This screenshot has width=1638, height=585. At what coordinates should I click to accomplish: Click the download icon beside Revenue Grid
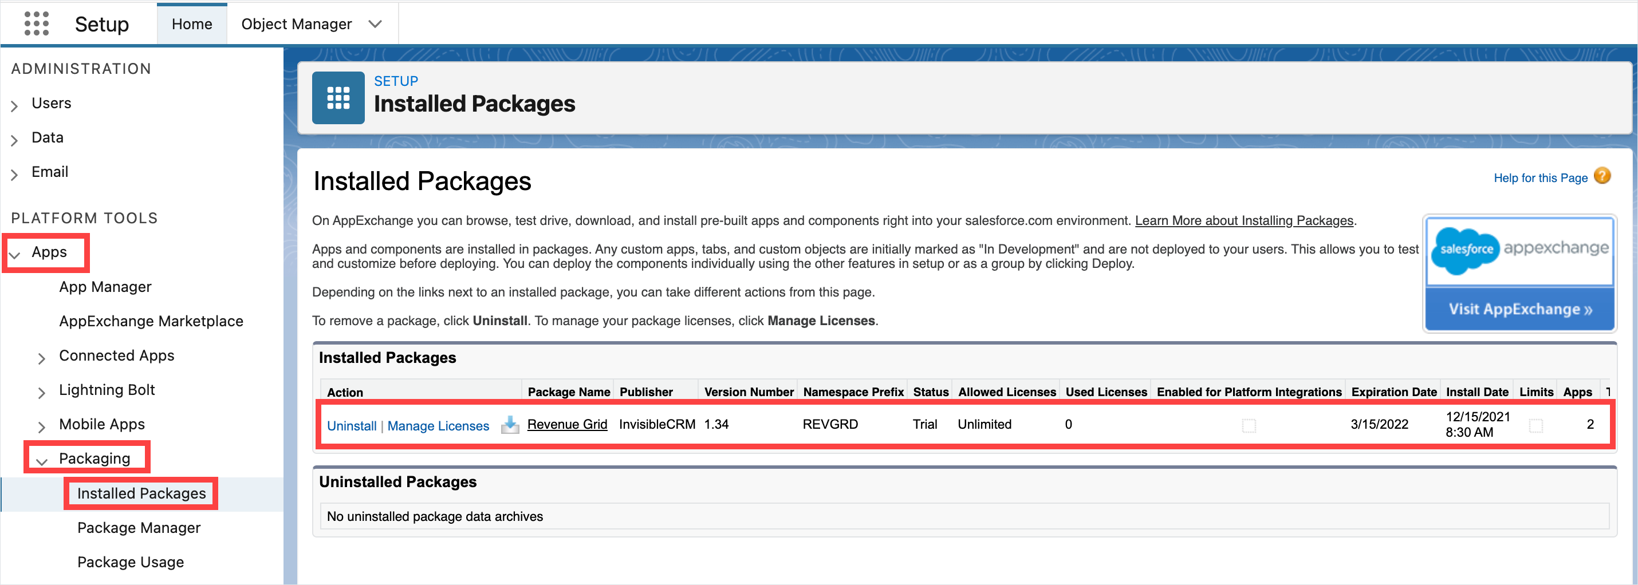[x=510, y=424]
